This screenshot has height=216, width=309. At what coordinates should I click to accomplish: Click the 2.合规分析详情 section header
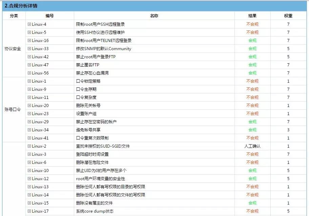coord(21,6)
